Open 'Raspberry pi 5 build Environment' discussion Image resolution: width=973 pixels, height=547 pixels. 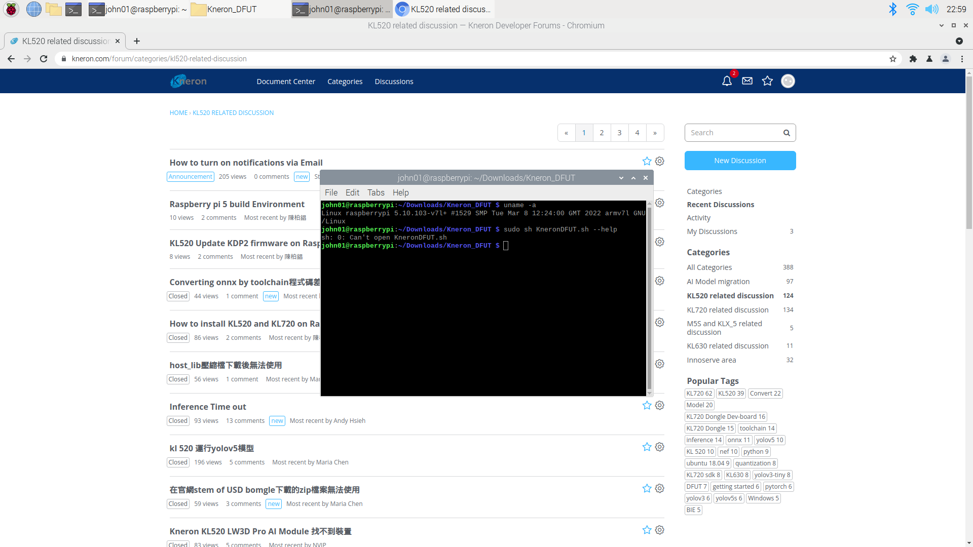(x=237, y=204)
